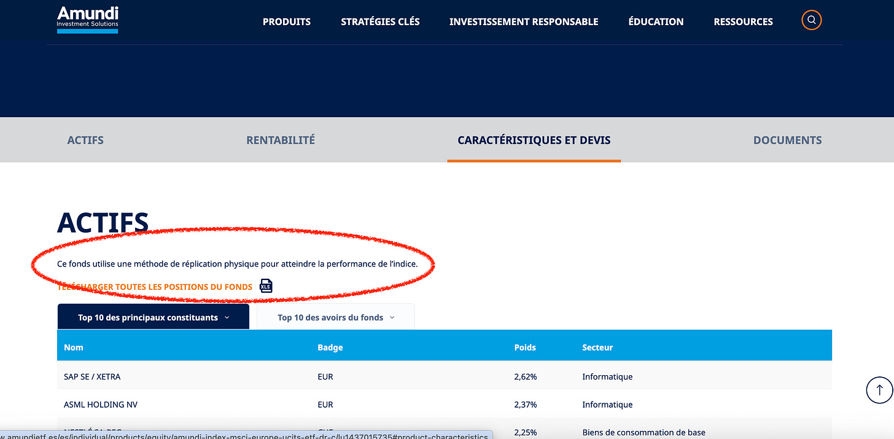Click the Nom column header

pos(74,348)
